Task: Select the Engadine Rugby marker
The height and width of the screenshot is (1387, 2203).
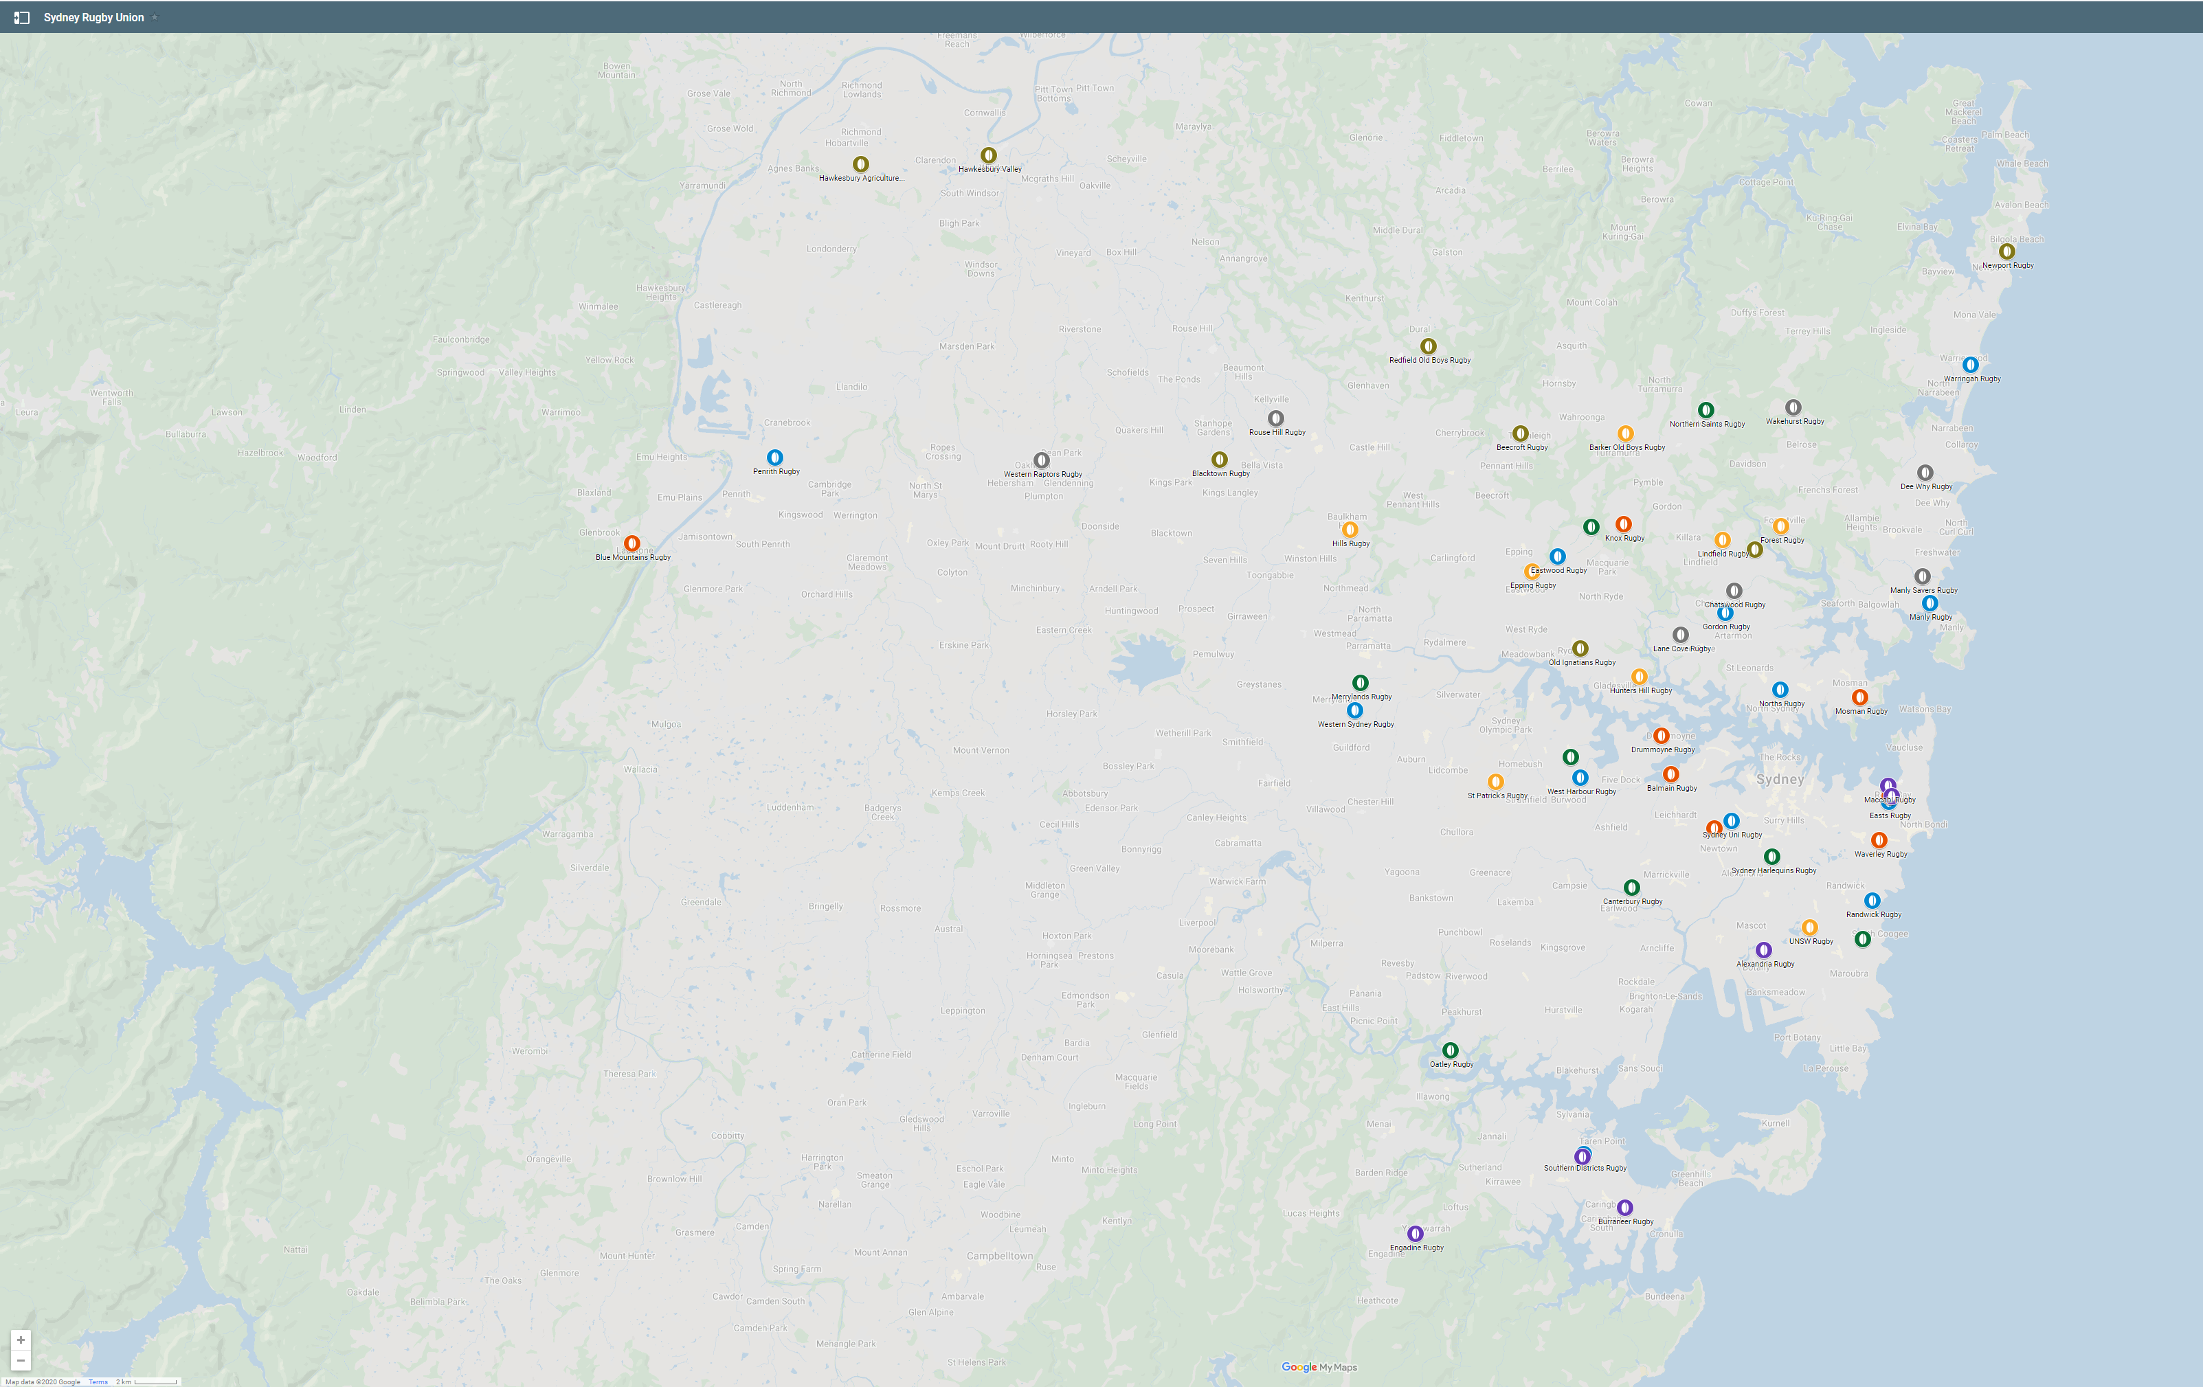Action: click(1414, 1233)
